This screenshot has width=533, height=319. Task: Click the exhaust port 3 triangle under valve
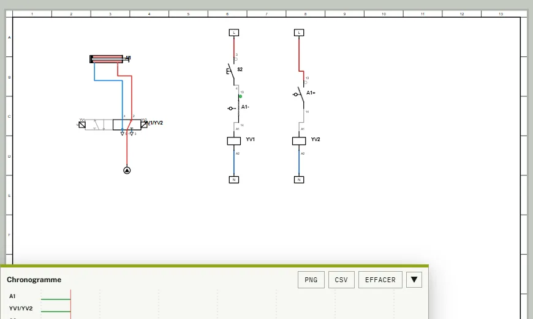click(x=132, y=134)
